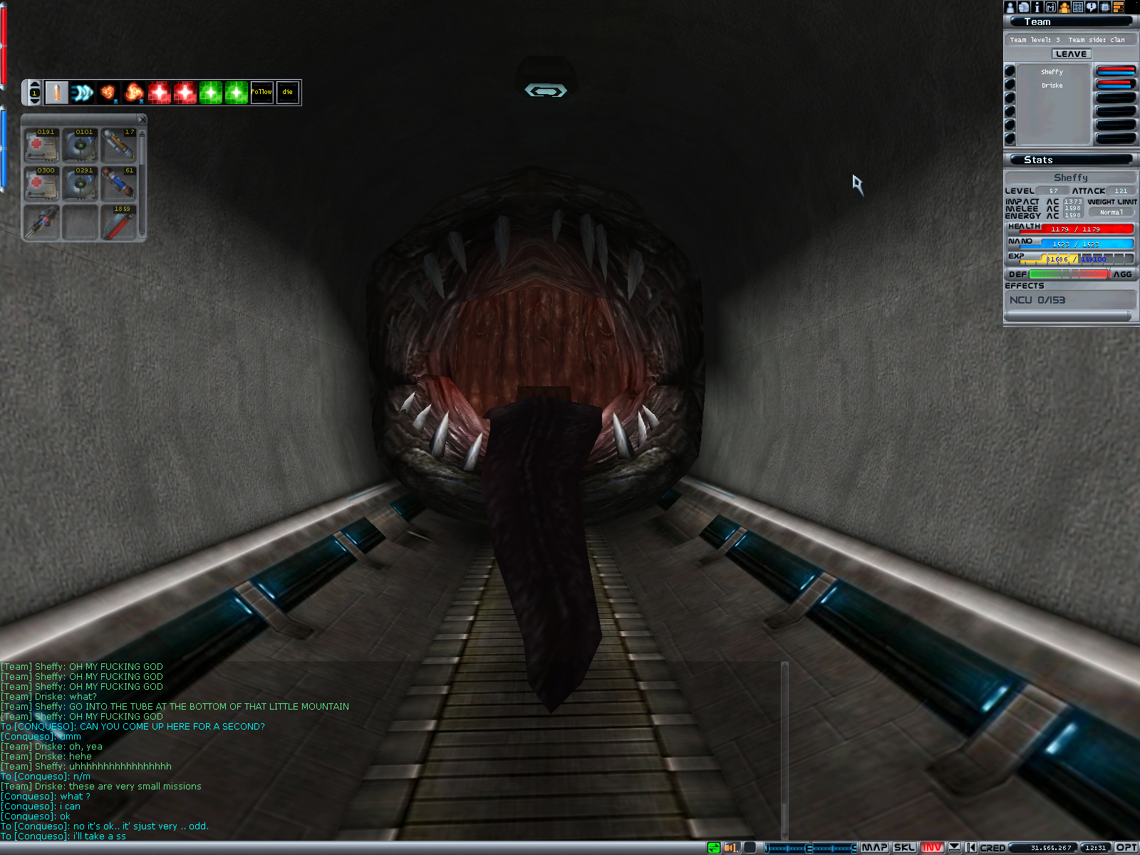Select the blue vial item with count 61
The image size is (1140, 855).
pos(118,184)
